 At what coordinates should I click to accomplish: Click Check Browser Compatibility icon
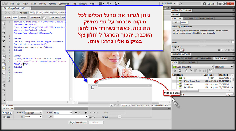[x=44, y=18]
